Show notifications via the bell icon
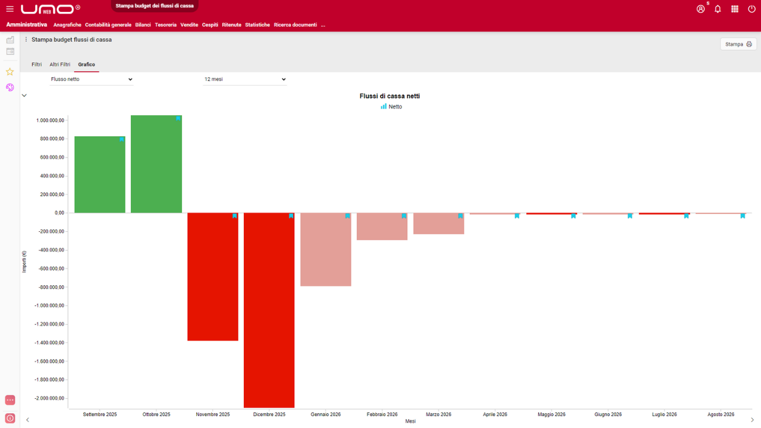Viewport: 761px width, 428px height. point(718,9)
